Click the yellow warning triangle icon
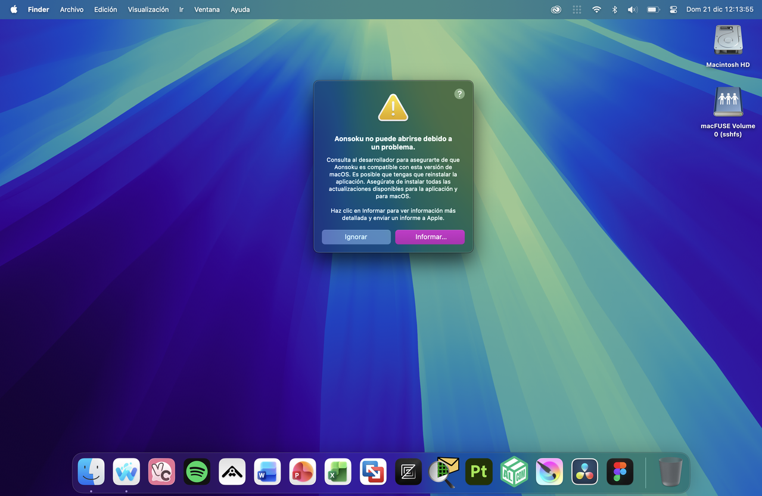The image size is (762, 496). (x=393, y=108)
